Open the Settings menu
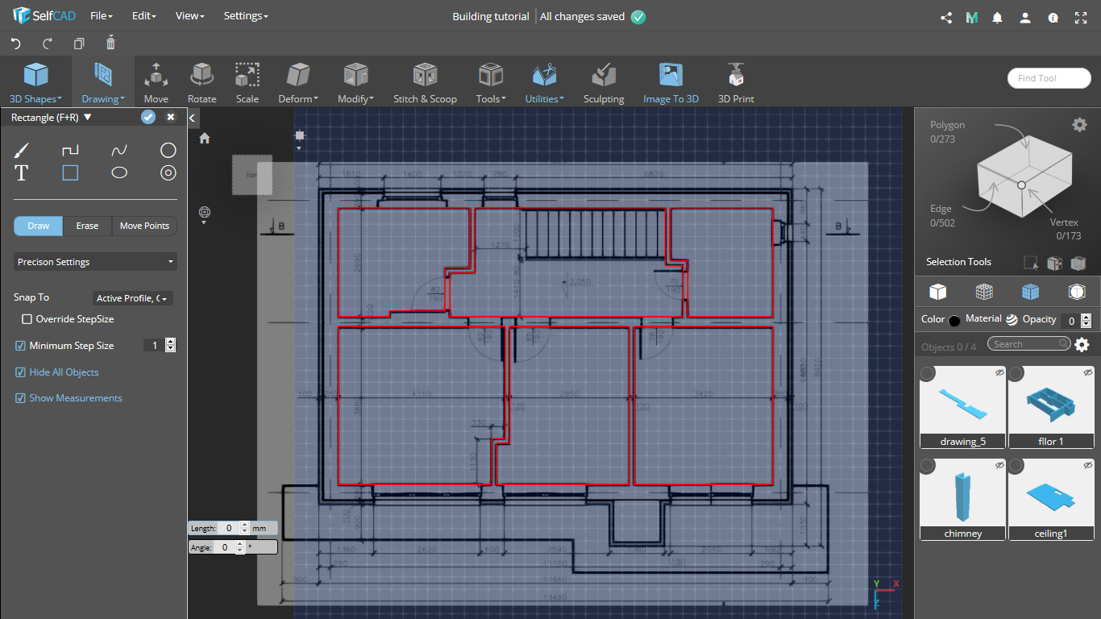The width and height of the screenshot is (1101, 619). [246, 16]
